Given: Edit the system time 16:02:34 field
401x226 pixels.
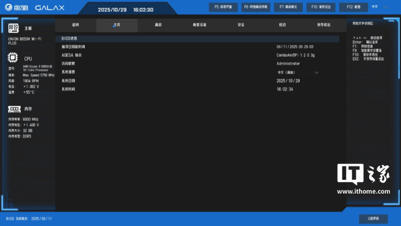Looking at the screenshot, I should click(285, 89).
